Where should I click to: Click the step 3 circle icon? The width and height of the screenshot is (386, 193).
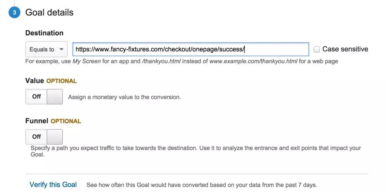(14, 12)
